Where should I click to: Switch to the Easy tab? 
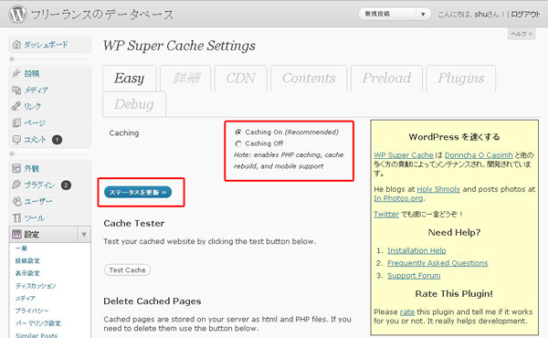[x=130, y=79]
